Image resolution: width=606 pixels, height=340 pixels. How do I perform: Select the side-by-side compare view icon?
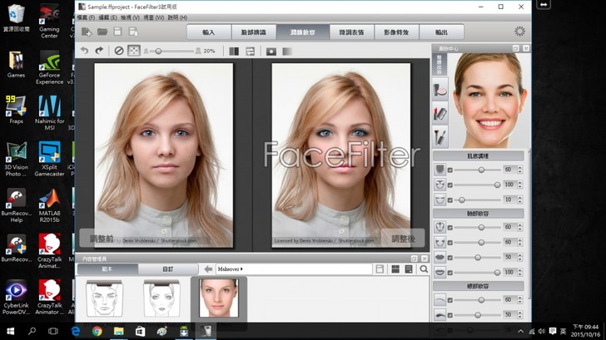234,51
